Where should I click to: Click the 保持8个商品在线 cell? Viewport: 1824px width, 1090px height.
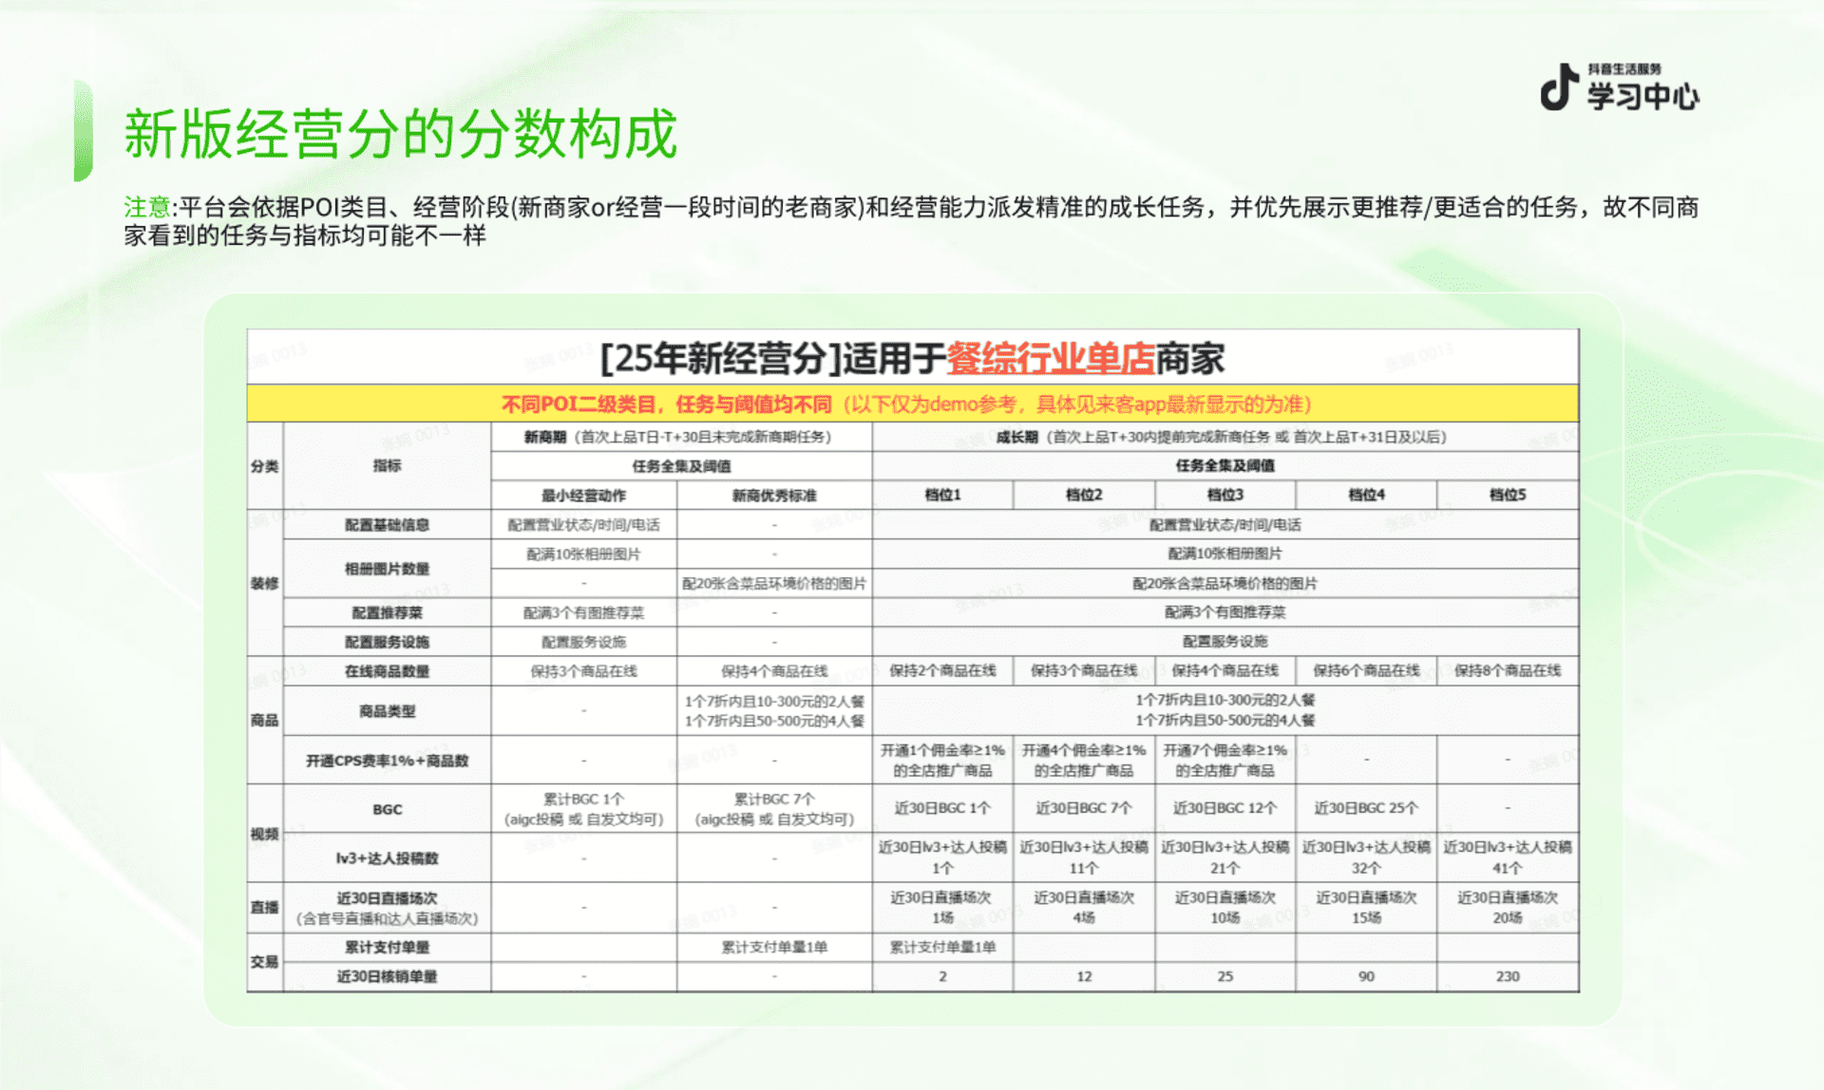[1507, 670]
